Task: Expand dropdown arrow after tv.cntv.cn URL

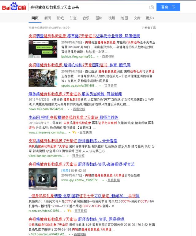Action: pos(64,211)
